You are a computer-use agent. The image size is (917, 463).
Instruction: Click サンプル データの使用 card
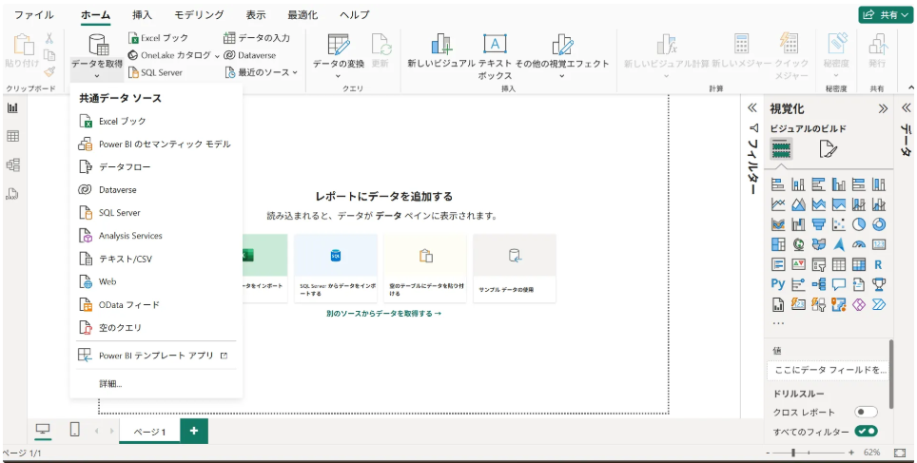click(514, 268)
